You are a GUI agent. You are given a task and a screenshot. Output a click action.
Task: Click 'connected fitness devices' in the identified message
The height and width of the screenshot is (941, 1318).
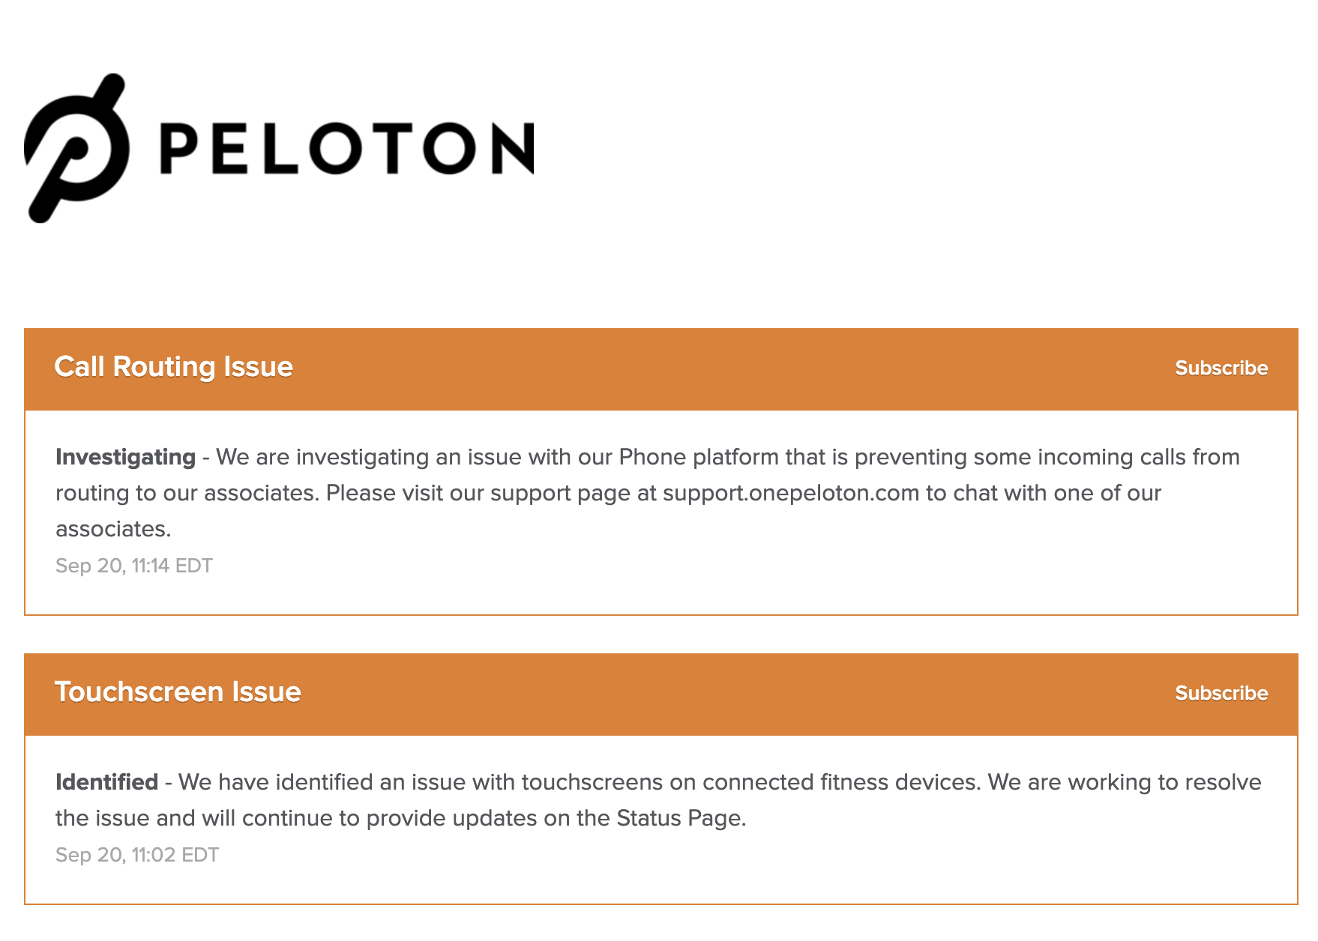click(840, 782)
